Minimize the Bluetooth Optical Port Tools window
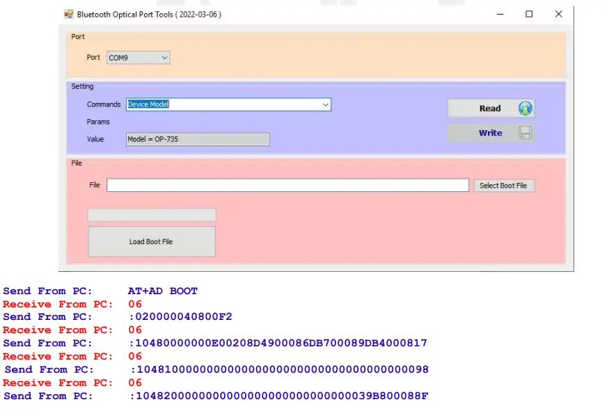This screenshot has width=609, height=411. (x=500, y=15)
